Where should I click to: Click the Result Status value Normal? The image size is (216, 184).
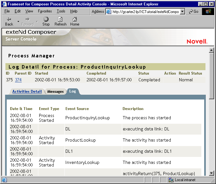click(186, 80)
